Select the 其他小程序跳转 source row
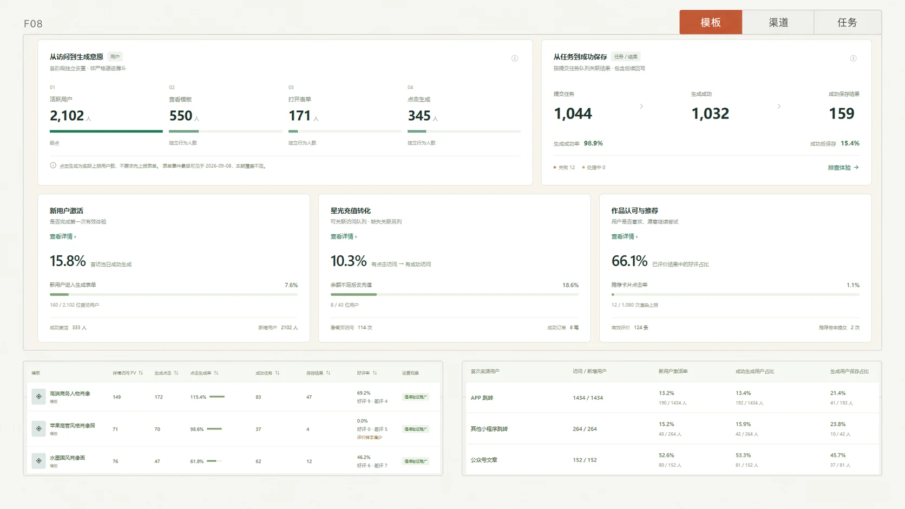The width and height of the screenshot is (905, 509). click(x=672, y=429)
